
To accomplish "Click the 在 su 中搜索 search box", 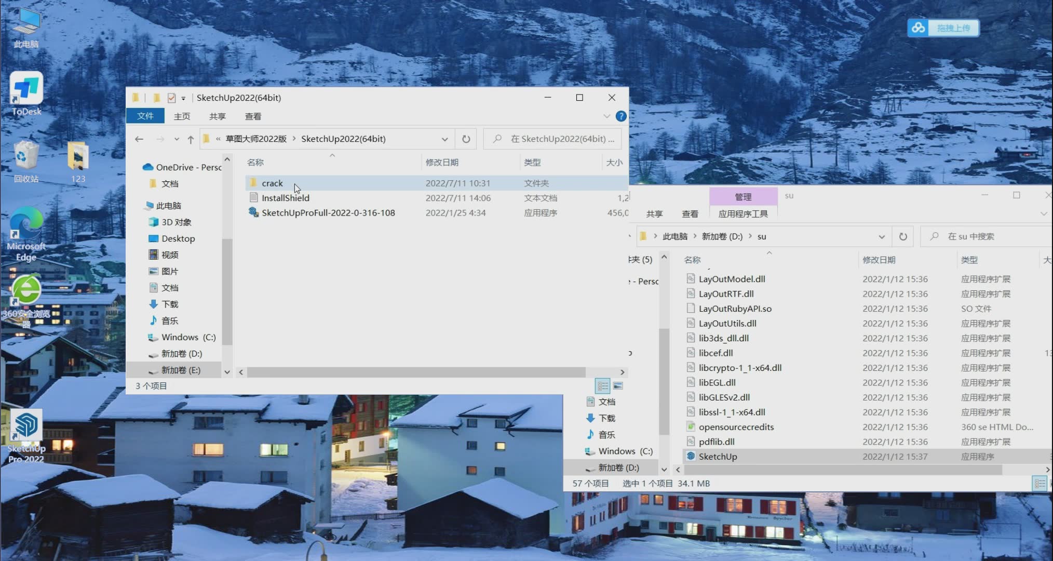I will (987, 237).
